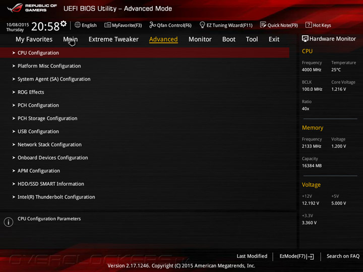Launch Qfan Control(F6)

coord(174,25)
